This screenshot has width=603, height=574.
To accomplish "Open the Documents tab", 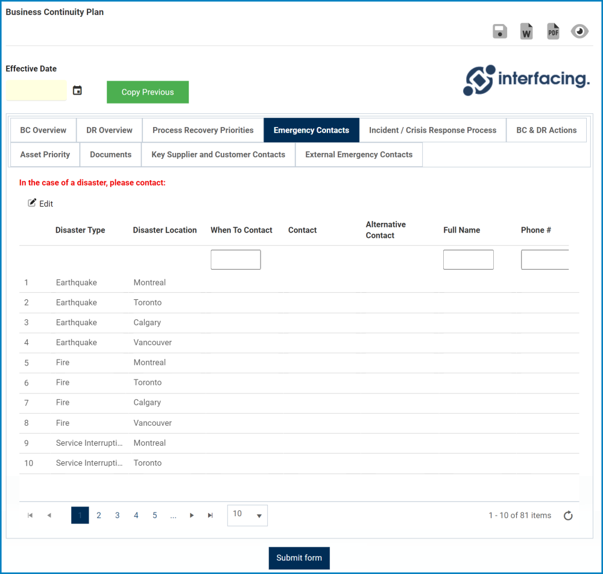I will click(x=111, y=154).
